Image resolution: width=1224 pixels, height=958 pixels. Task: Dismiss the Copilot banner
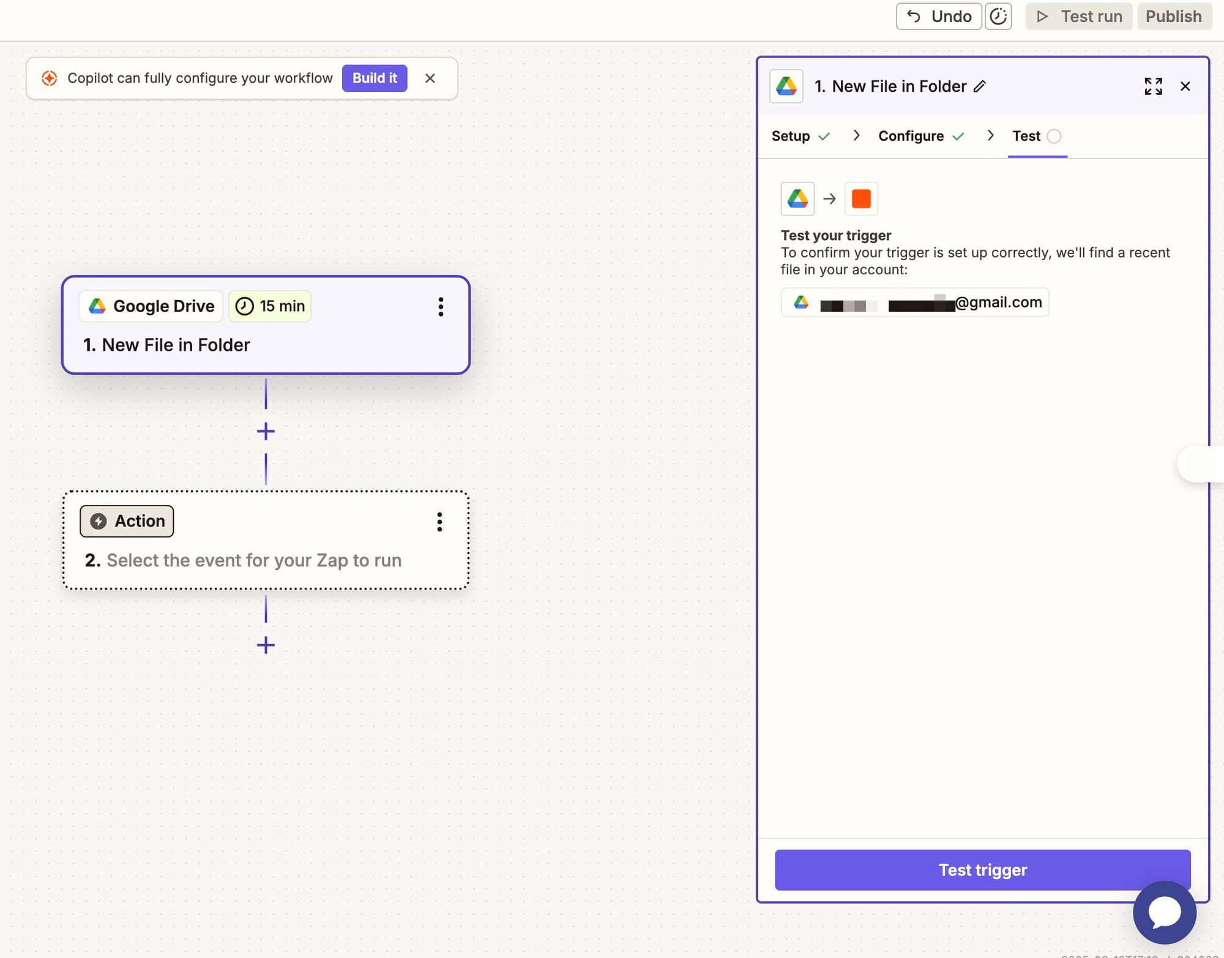coord(430,78)
